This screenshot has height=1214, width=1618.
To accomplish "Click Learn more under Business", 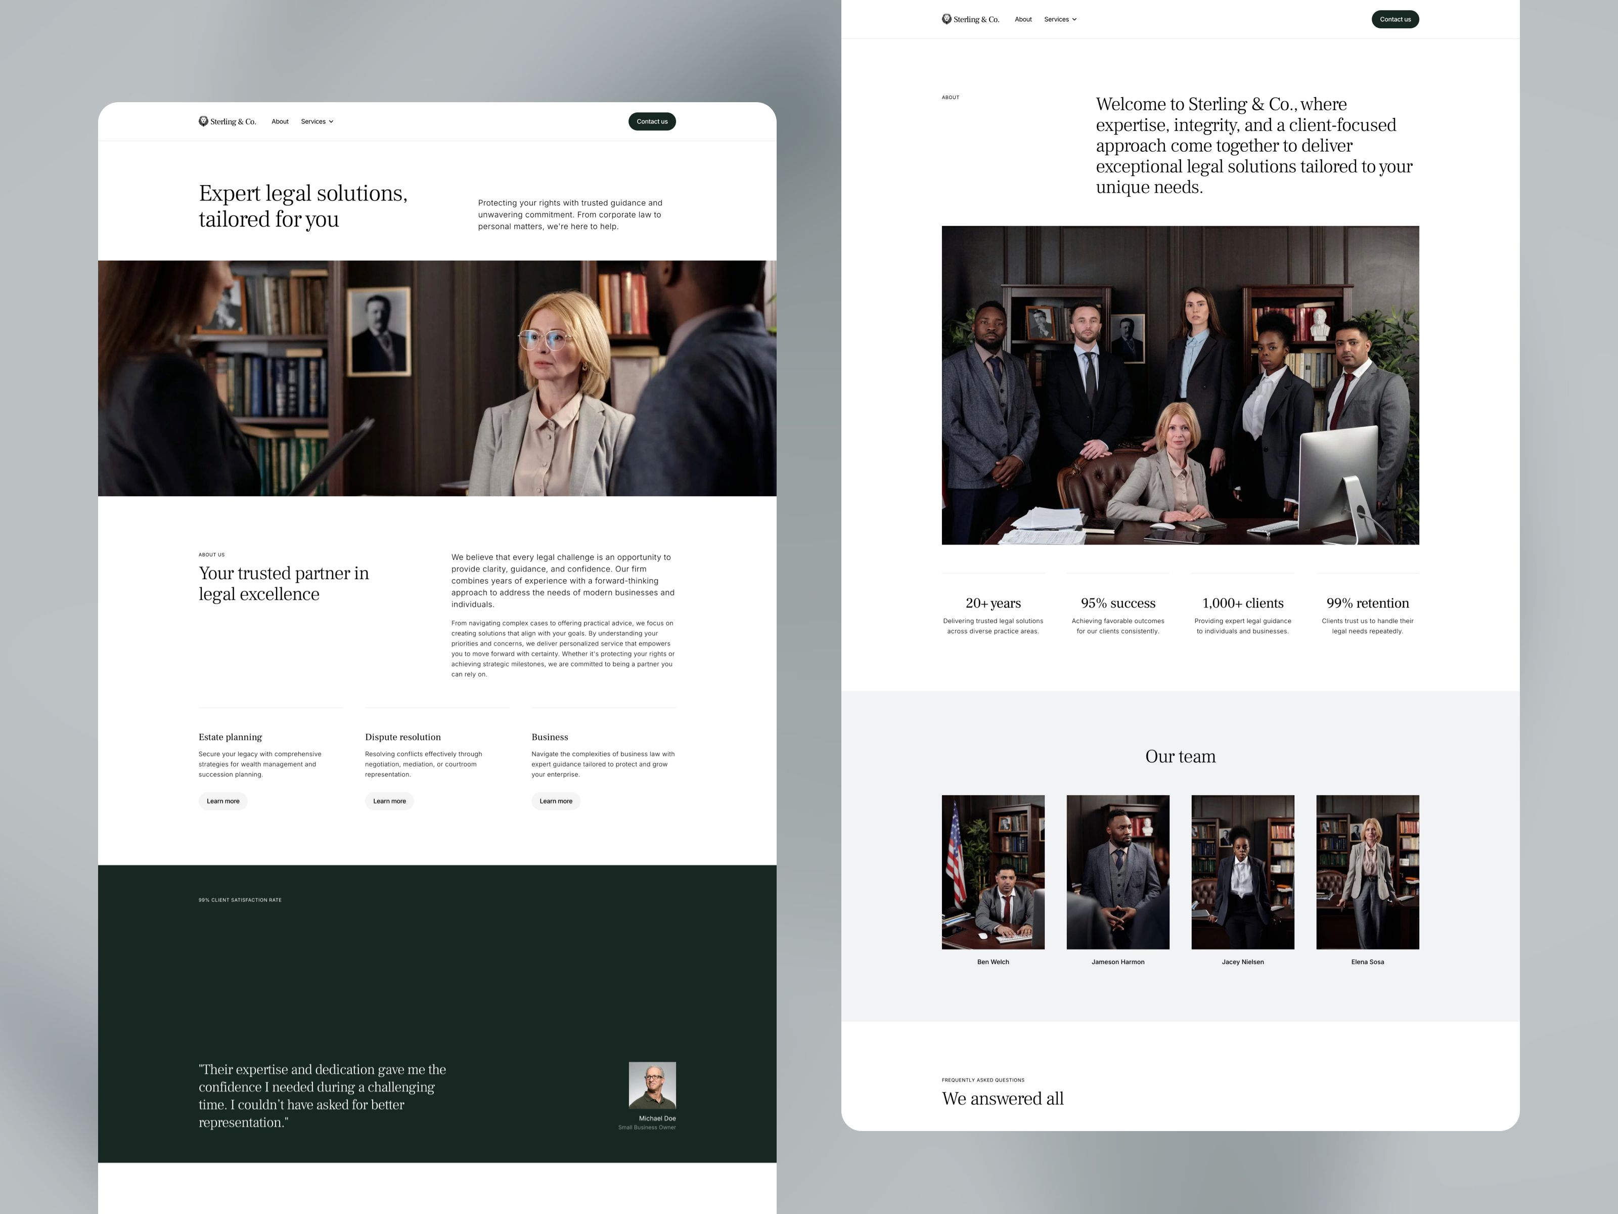I will 555,801.
